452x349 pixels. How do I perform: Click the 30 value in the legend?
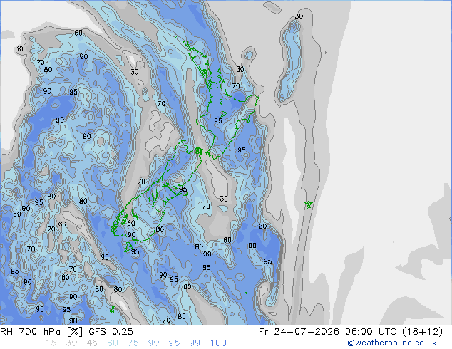pos(71,343)
